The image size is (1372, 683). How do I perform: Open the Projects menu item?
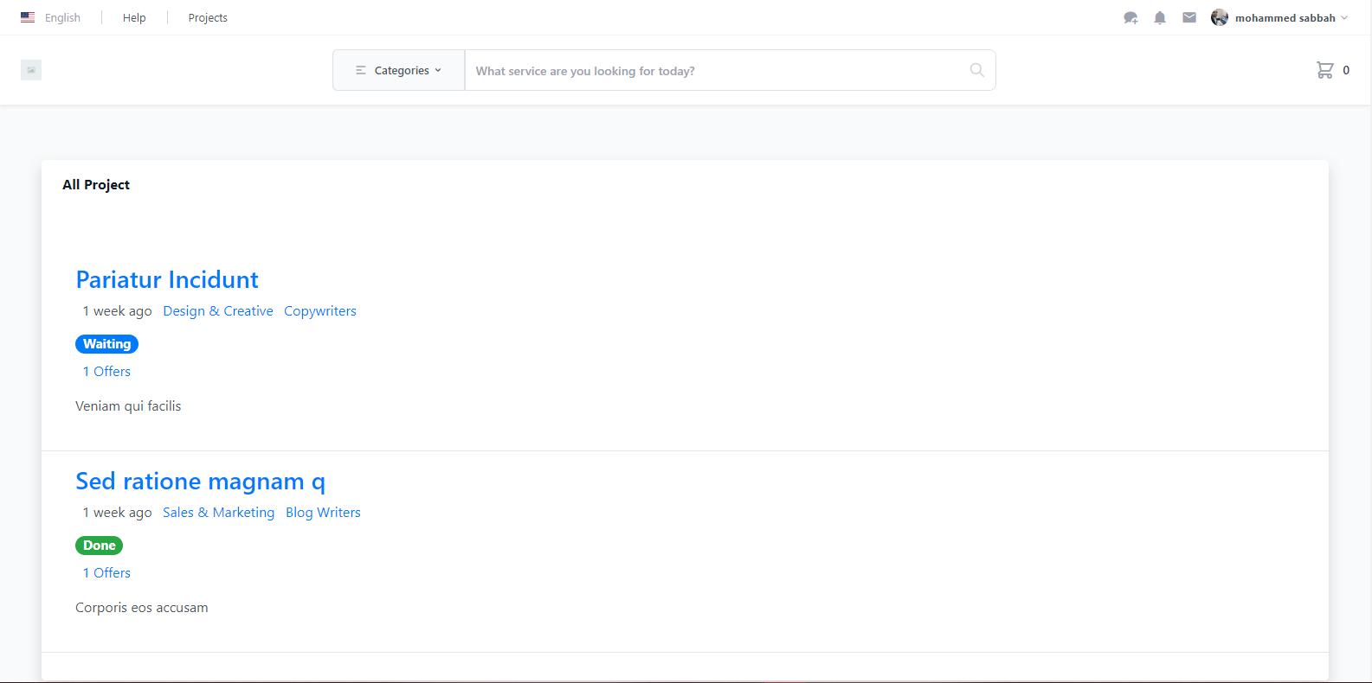[208, 18]
